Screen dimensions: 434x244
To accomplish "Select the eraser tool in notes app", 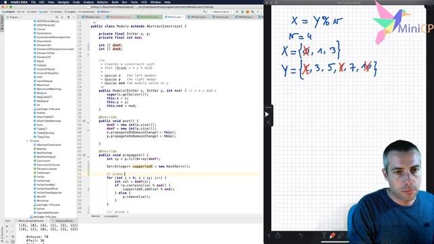I will click(x=340, y=236).
